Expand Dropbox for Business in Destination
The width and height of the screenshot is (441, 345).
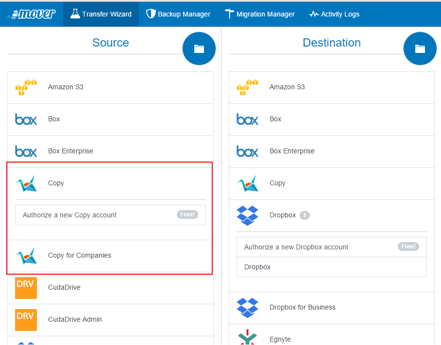coord(332,308)
